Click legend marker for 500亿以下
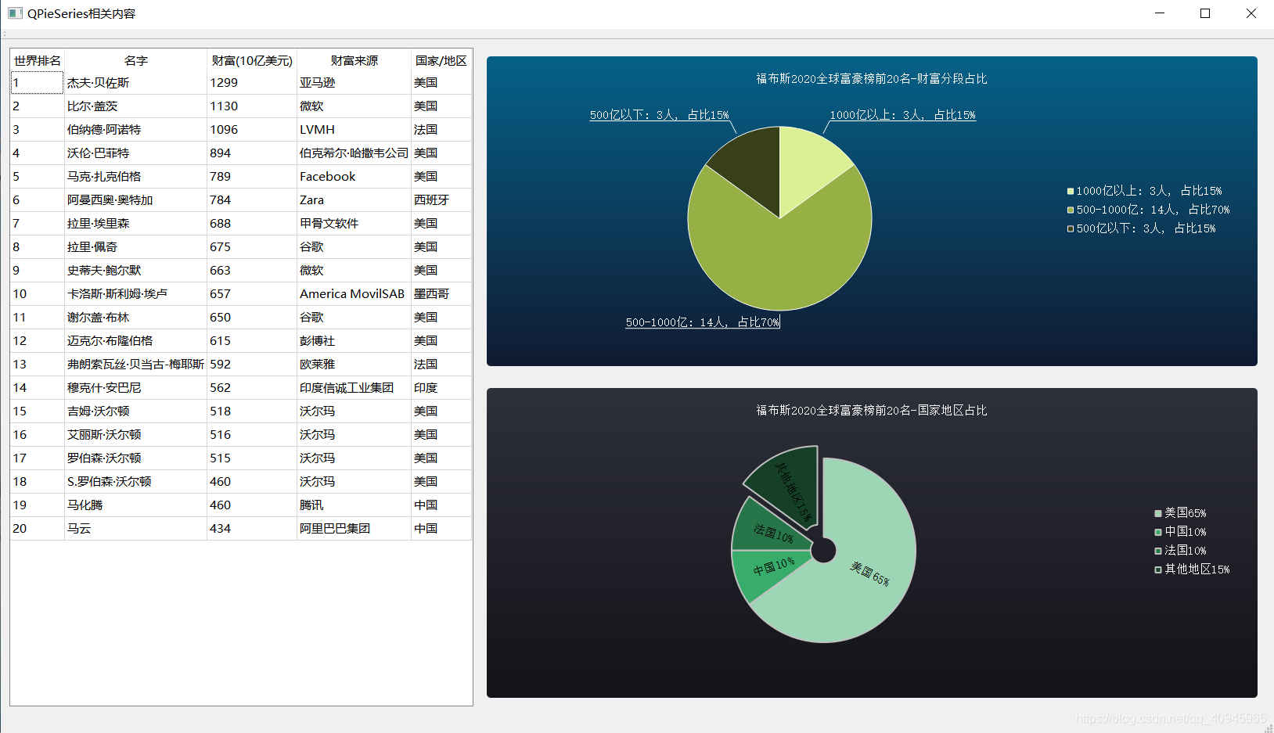1274x733 pixels. (1071, 228)
